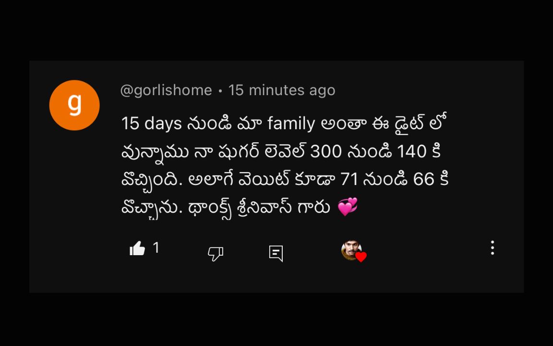The width and height of the screenshot is (553, 346).
Task: Click '15 days' at the comment start
Action: [152, 124]
